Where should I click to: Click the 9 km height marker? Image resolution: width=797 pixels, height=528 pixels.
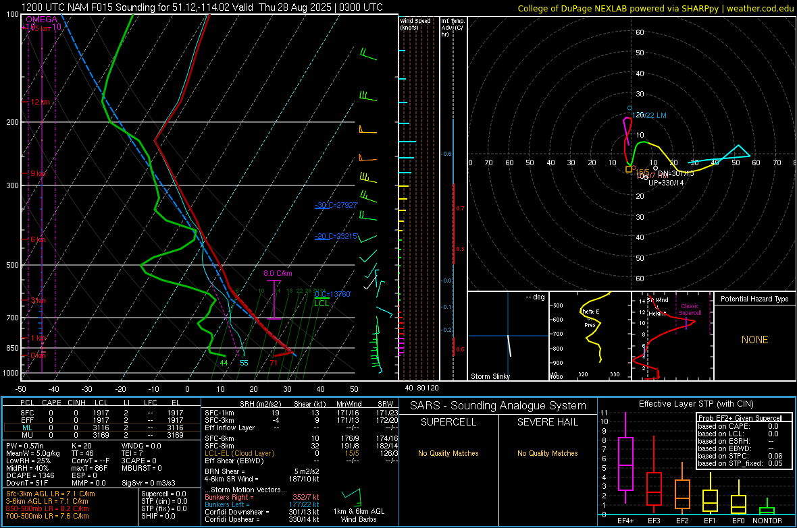pyautogui.click(x=38, y=173)
